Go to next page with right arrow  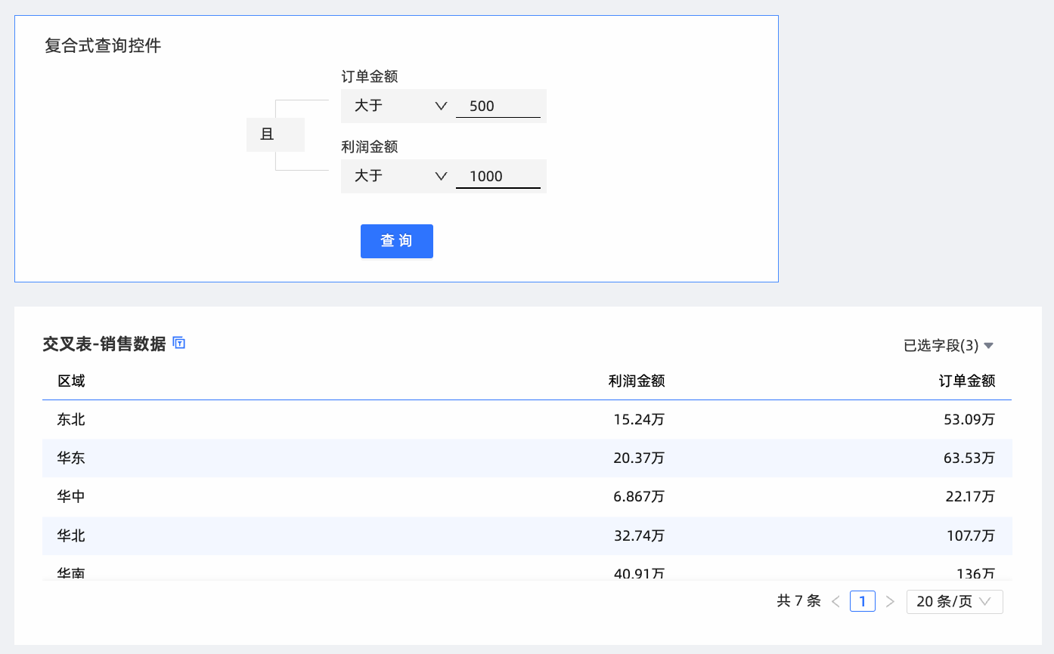[x=890, y=602]
